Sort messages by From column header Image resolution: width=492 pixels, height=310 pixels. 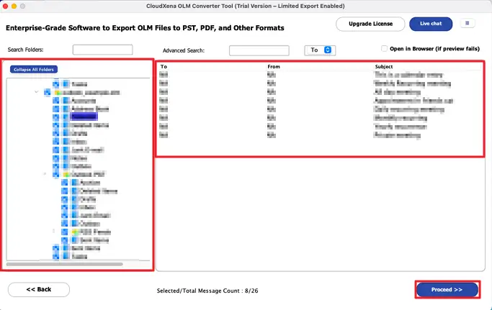[x=273, y=67]
